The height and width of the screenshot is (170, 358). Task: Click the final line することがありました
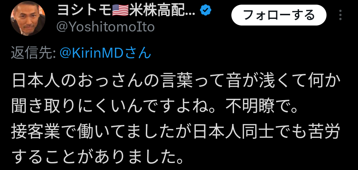[97, 157]
